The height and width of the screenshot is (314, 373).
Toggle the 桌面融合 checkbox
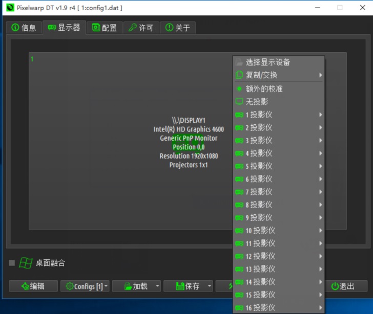(12, 263)
